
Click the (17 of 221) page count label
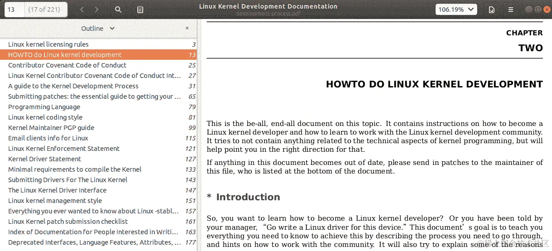click(44, 10)
